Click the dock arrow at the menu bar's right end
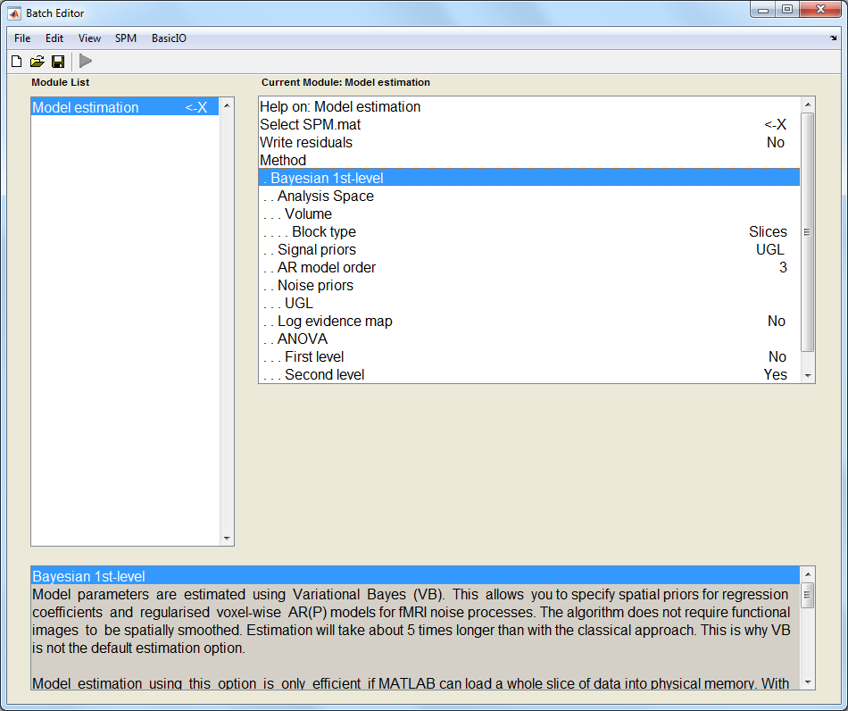The width and height of the screenshot is (848, 711). coord(833,38)
